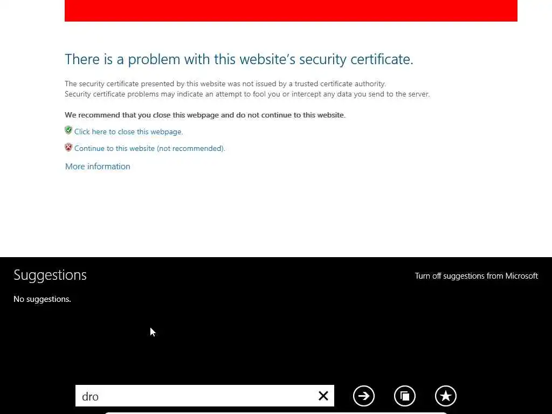Click the green shield icon beside close webpage
Screen dimensions: 552x414
(68, 130)
